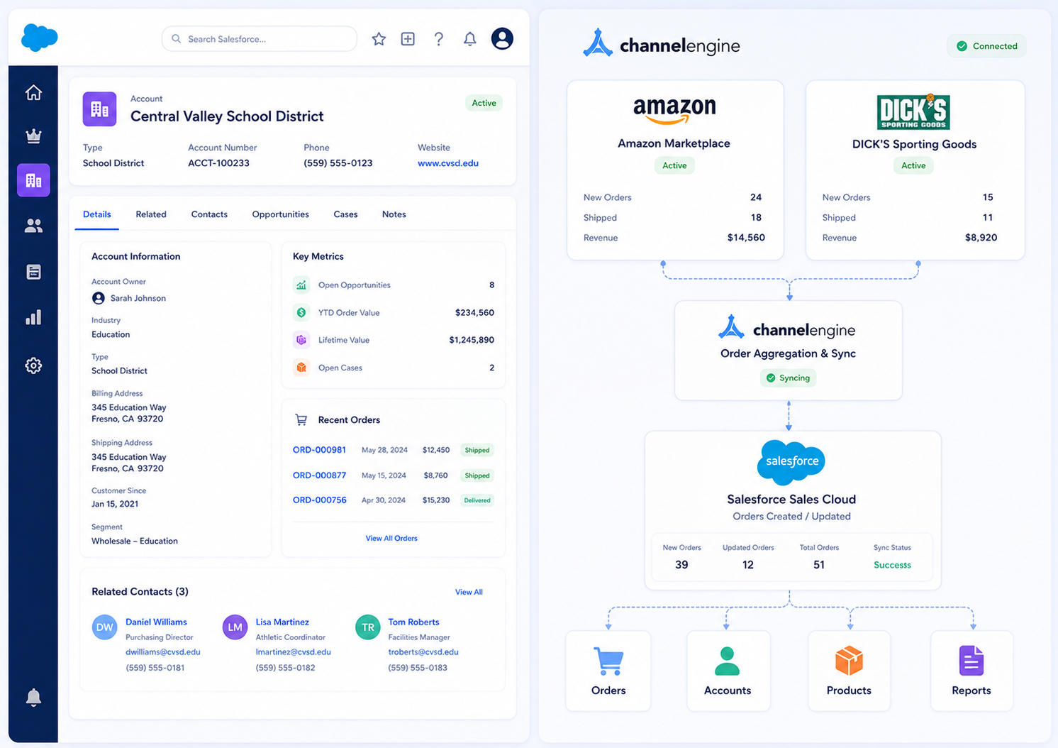Switch to the Related tab
Screen dimensions: 1058x748
[151, 214]
